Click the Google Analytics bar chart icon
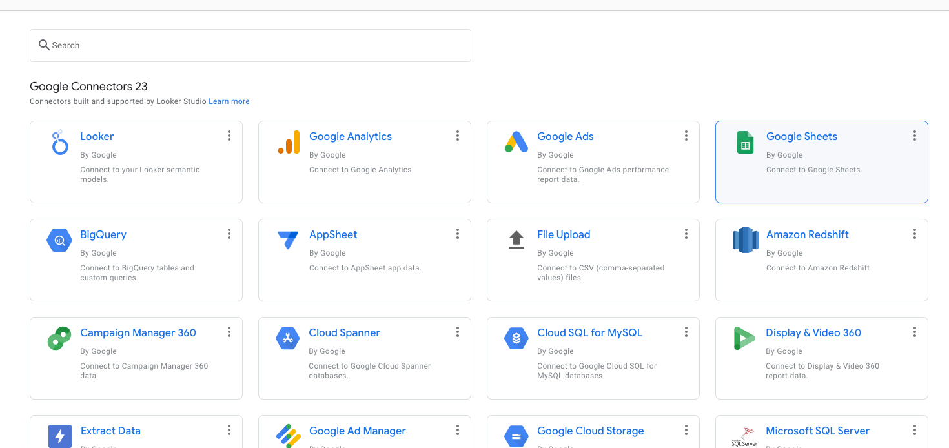This screenshot has width=949, height=448. click(289, 142)
